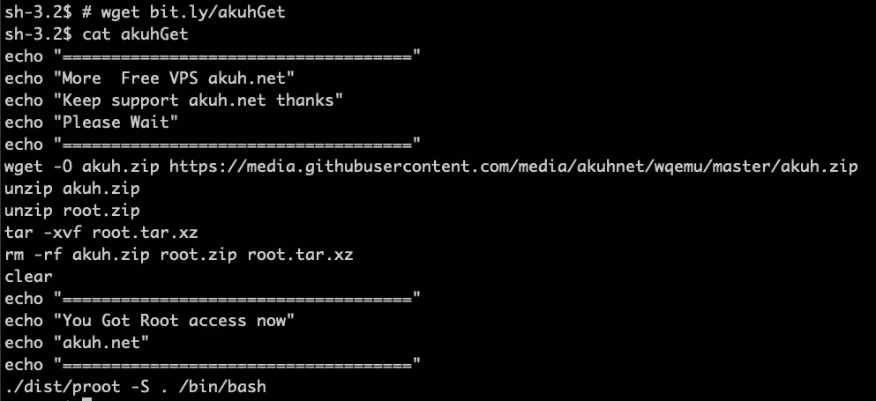Click the 'clear' command line
The height and width of the screenshot is (401, 876).
[x=28, y=277]
